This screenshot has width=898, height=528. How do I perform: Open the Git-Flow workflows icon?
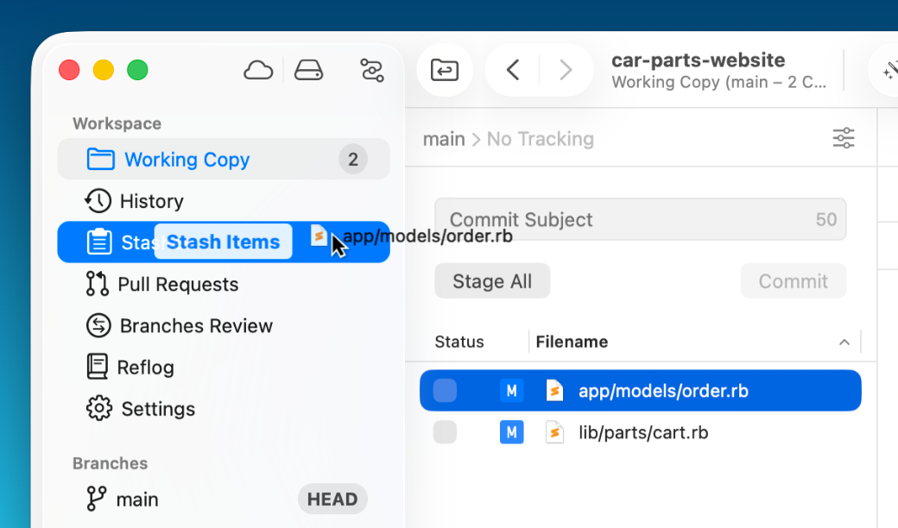point(371,71)
